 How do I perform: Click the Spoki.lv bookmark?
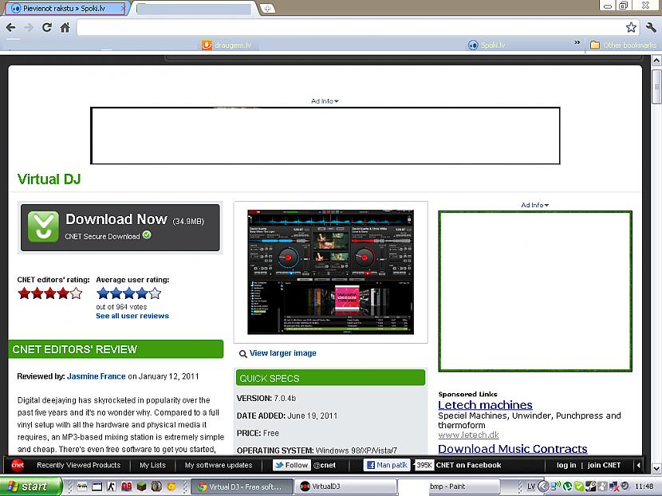(x=487, y=45)
